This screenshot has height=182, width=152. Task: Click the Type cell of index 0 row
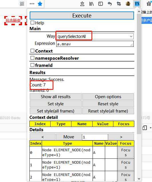click(x=67, y=152)
